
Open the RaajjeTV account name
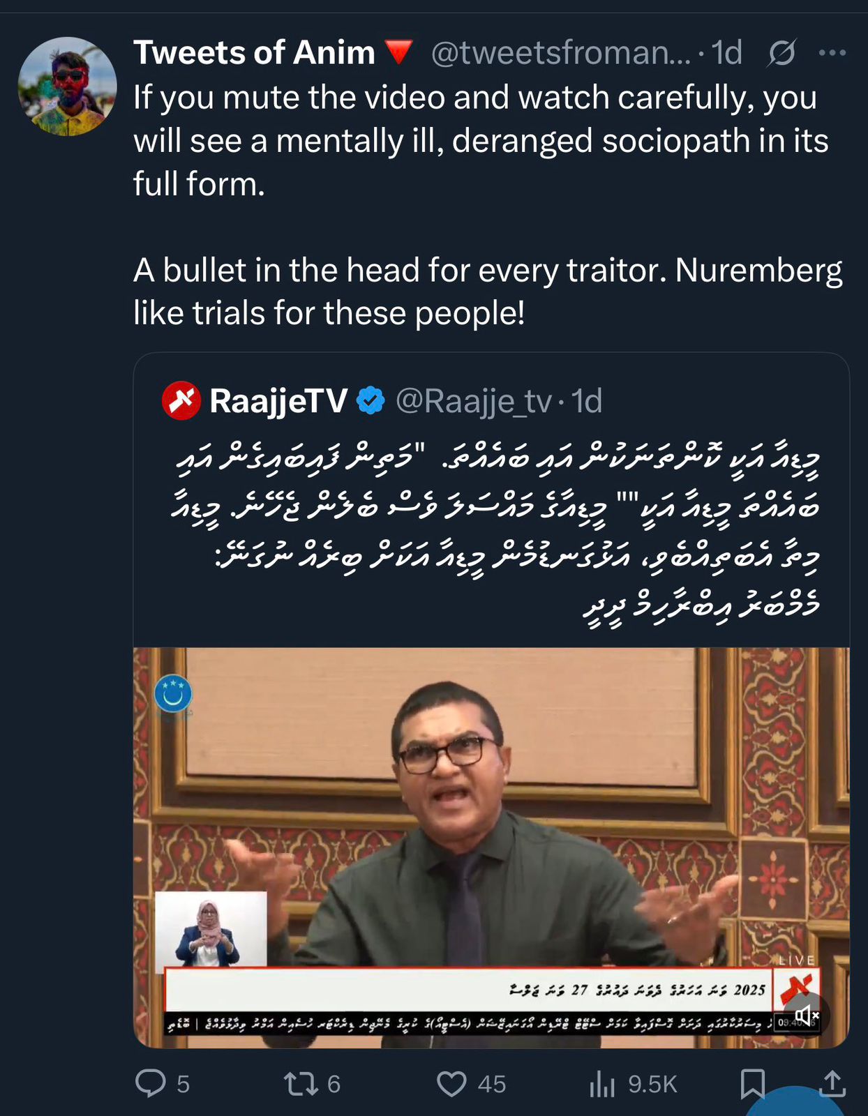[278, 401]
